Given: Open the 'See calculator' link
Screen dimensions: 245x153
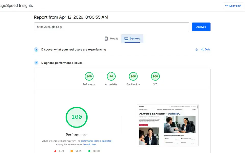Looking at the screenshot, I should (90, 144).
